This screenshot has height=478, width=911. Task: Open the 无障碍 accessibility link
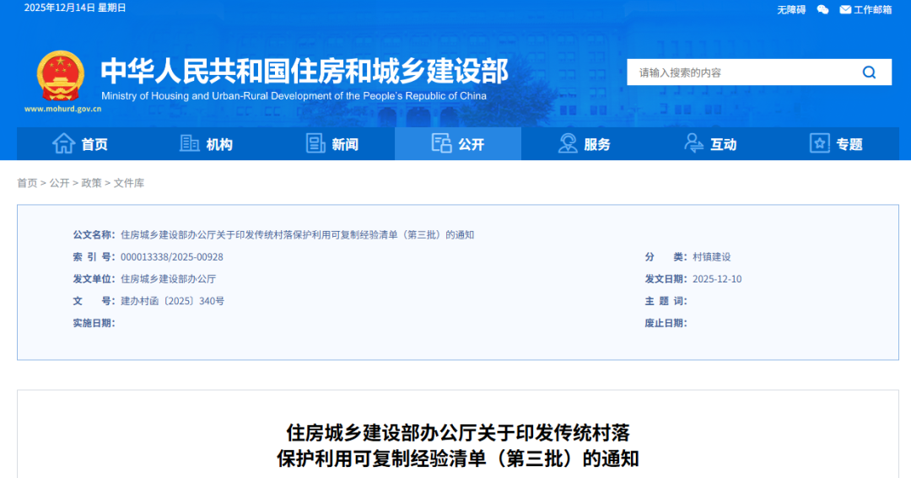(791, 9)
